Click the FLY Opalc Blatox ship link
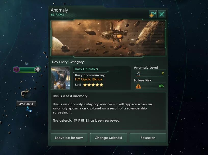 [89, 79]
